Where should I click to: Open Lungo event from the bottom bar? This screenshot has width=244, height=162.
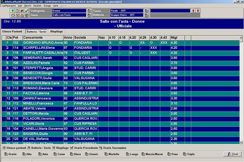coord(132,154)
